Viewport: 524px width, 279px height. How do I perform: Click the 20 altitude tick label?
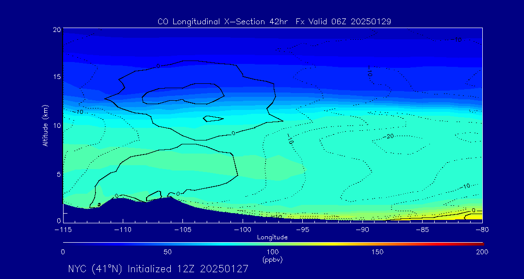pos(56,30)
